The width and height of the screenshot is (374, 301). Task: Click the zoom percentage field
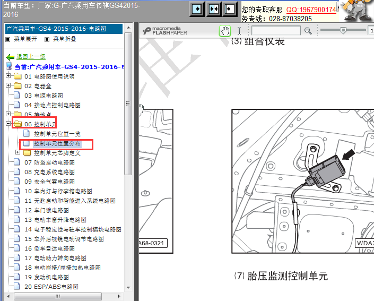371,31
